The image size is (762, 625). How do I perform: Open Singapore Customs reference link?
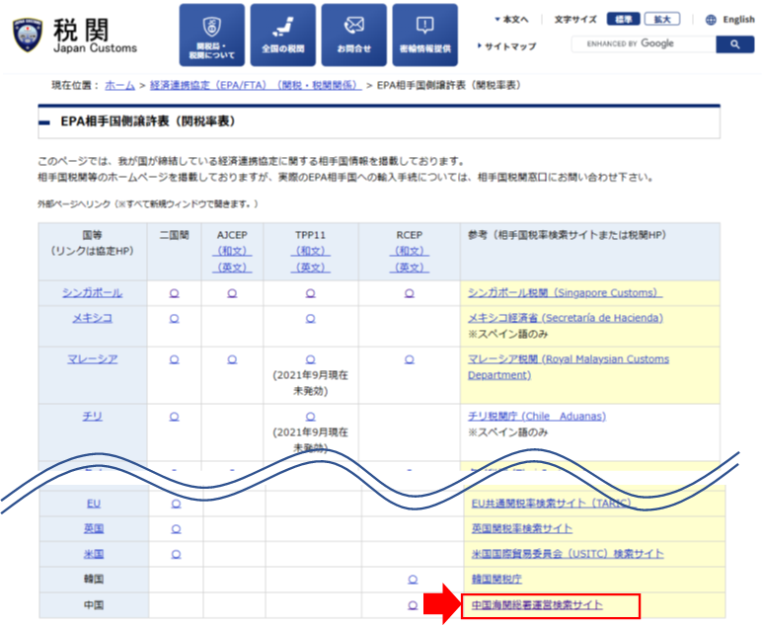[565, 293]
